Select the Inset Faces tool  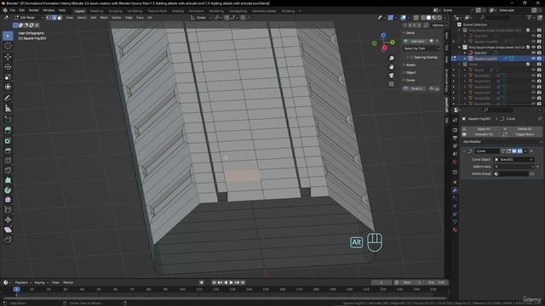tap(8, 140)
